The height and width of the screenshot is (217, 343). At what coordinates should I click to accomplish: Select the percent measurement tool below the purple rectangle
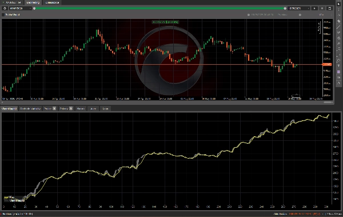click(338, 77)
